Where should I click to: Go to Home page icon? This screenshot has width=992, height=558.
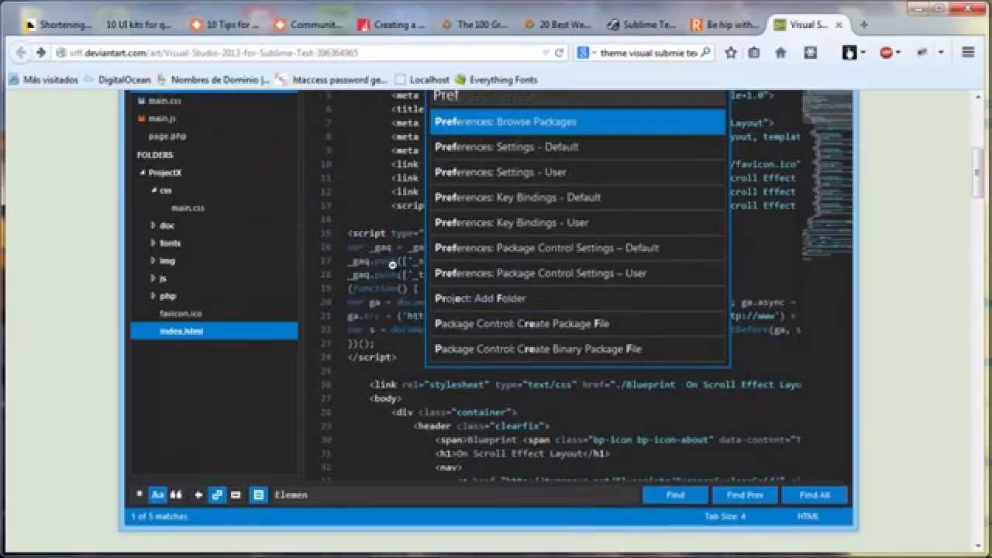pyautogui.click(x=781, y=53)
